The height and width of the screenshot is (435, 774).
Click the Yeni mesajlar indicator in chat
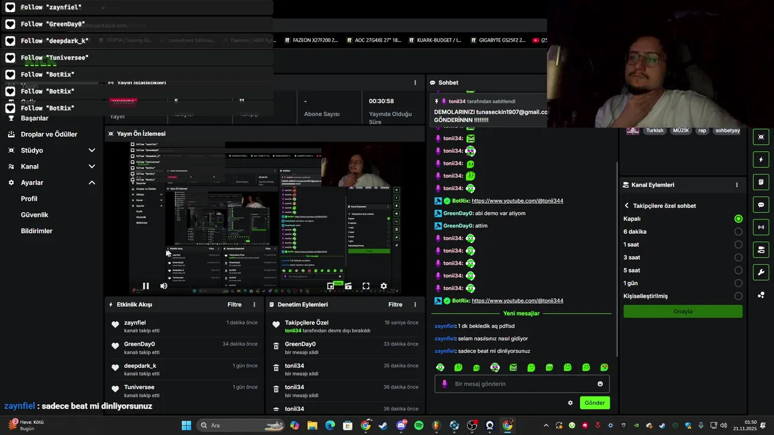(x=521, y=314)
